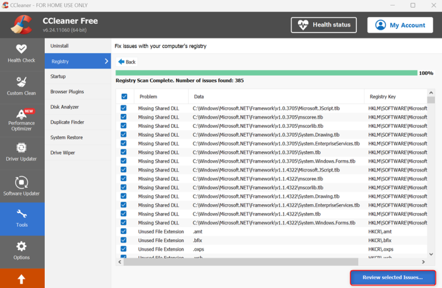Toggle the select-all checkbox in header
Screen dimensions: 442x288
pyautogui.click(x=124, y=96)
